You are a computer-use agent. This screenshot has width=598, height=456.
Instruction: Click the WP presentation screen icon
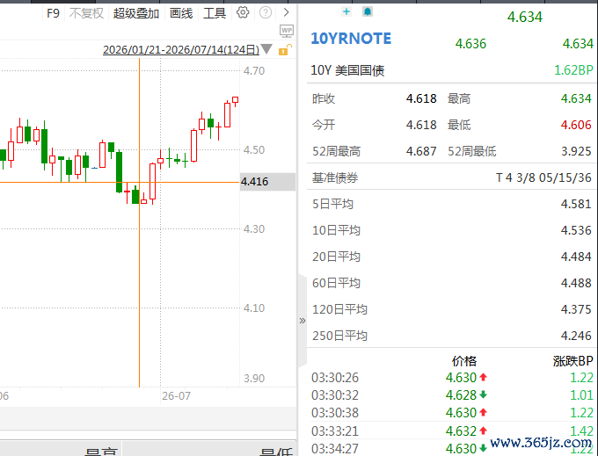(x=287, y=32)
